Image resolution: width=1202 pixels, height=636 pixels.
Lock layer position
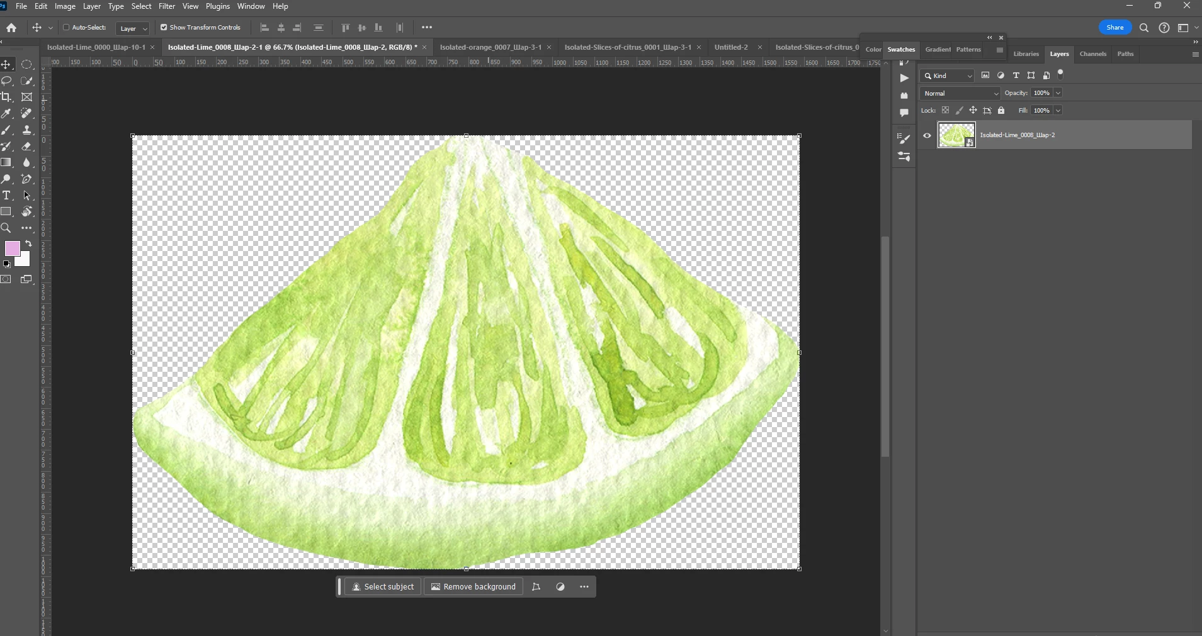pos(973,111)
